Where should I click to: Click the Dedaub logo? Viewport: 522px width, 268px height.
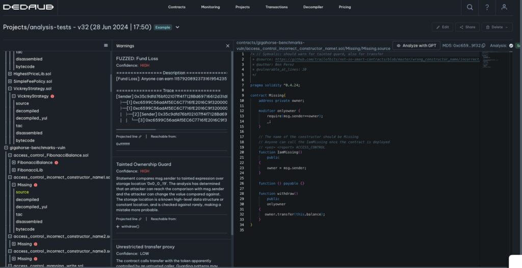coord(23,7)
